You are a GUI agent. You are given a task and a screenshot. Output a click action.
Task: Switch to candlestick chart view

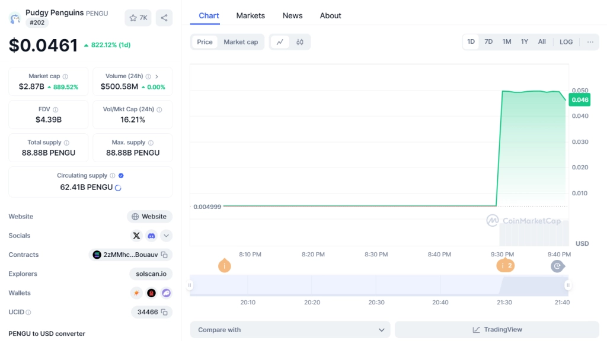(300, 42)
